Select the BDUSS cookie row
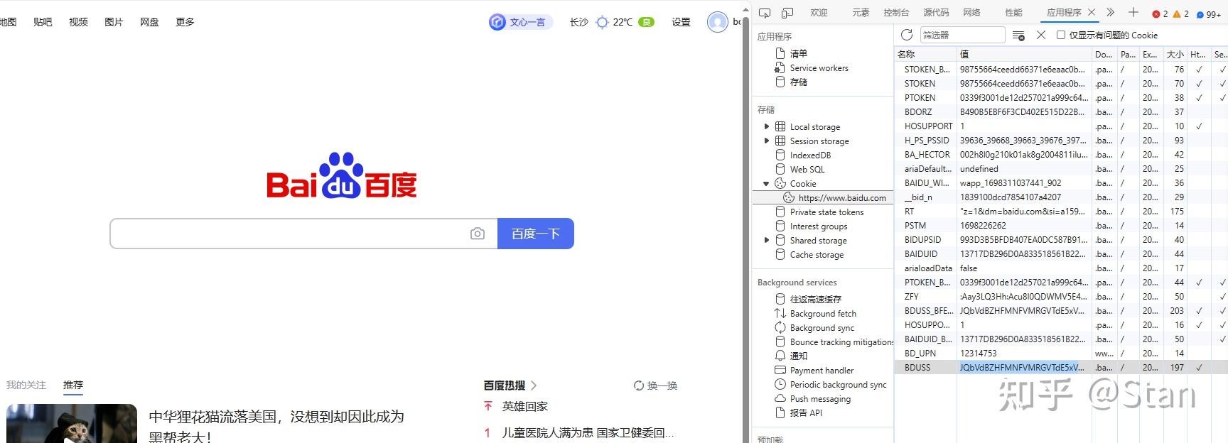1228x443 pixels. [x=1061, y=368]
